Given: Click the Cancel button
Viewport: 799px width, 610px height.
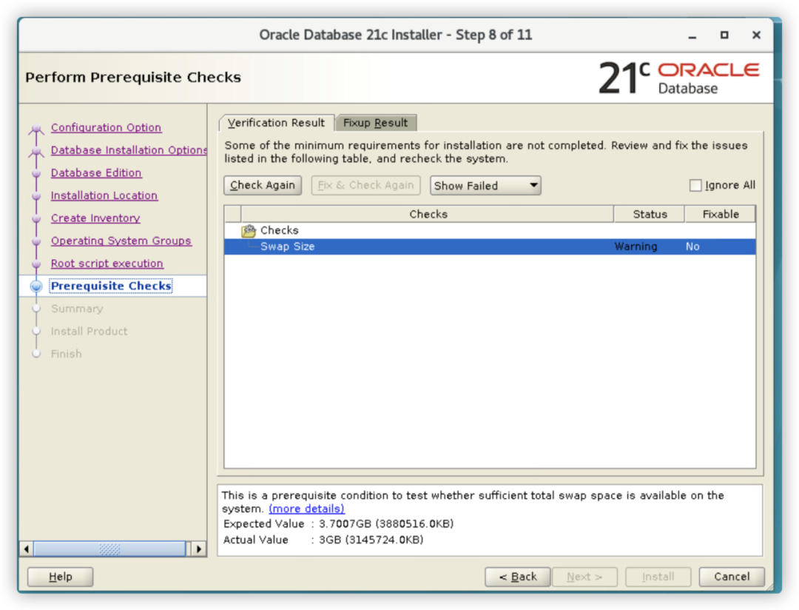Looking at the screenshot, I should [732, 577].
